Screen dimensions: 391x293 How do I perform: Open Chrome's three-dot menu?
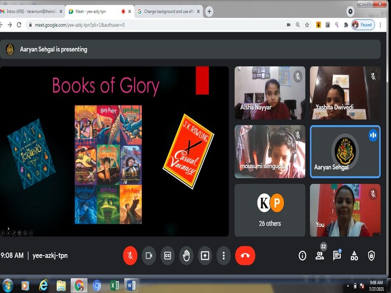(x=380, y=25)
